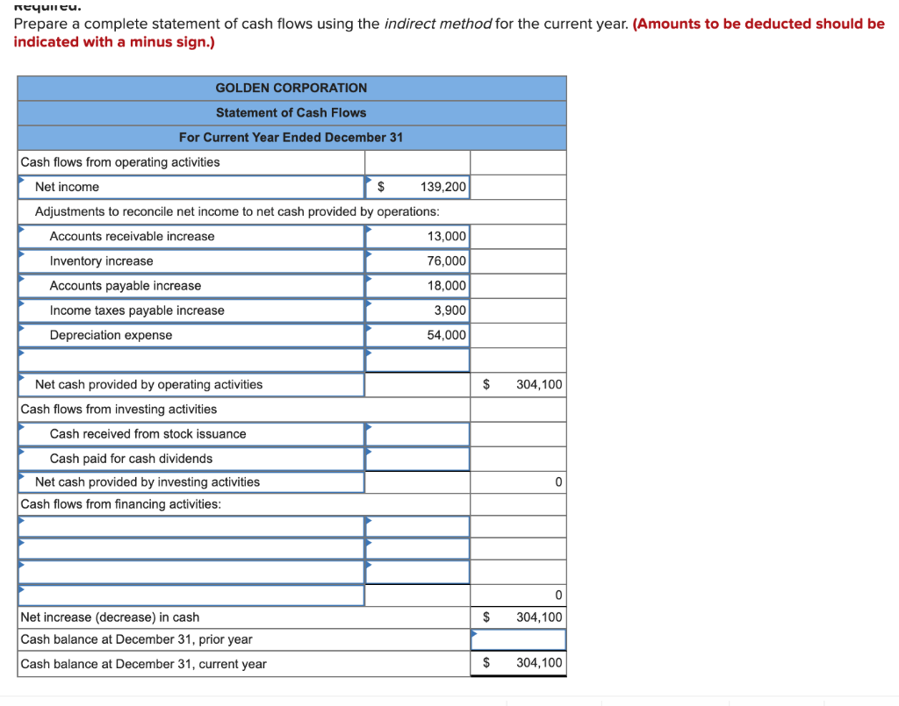Select the Income taxes payable increase amount cell
The height and width of the screenshot is (706, 899).
pos(418,310)
